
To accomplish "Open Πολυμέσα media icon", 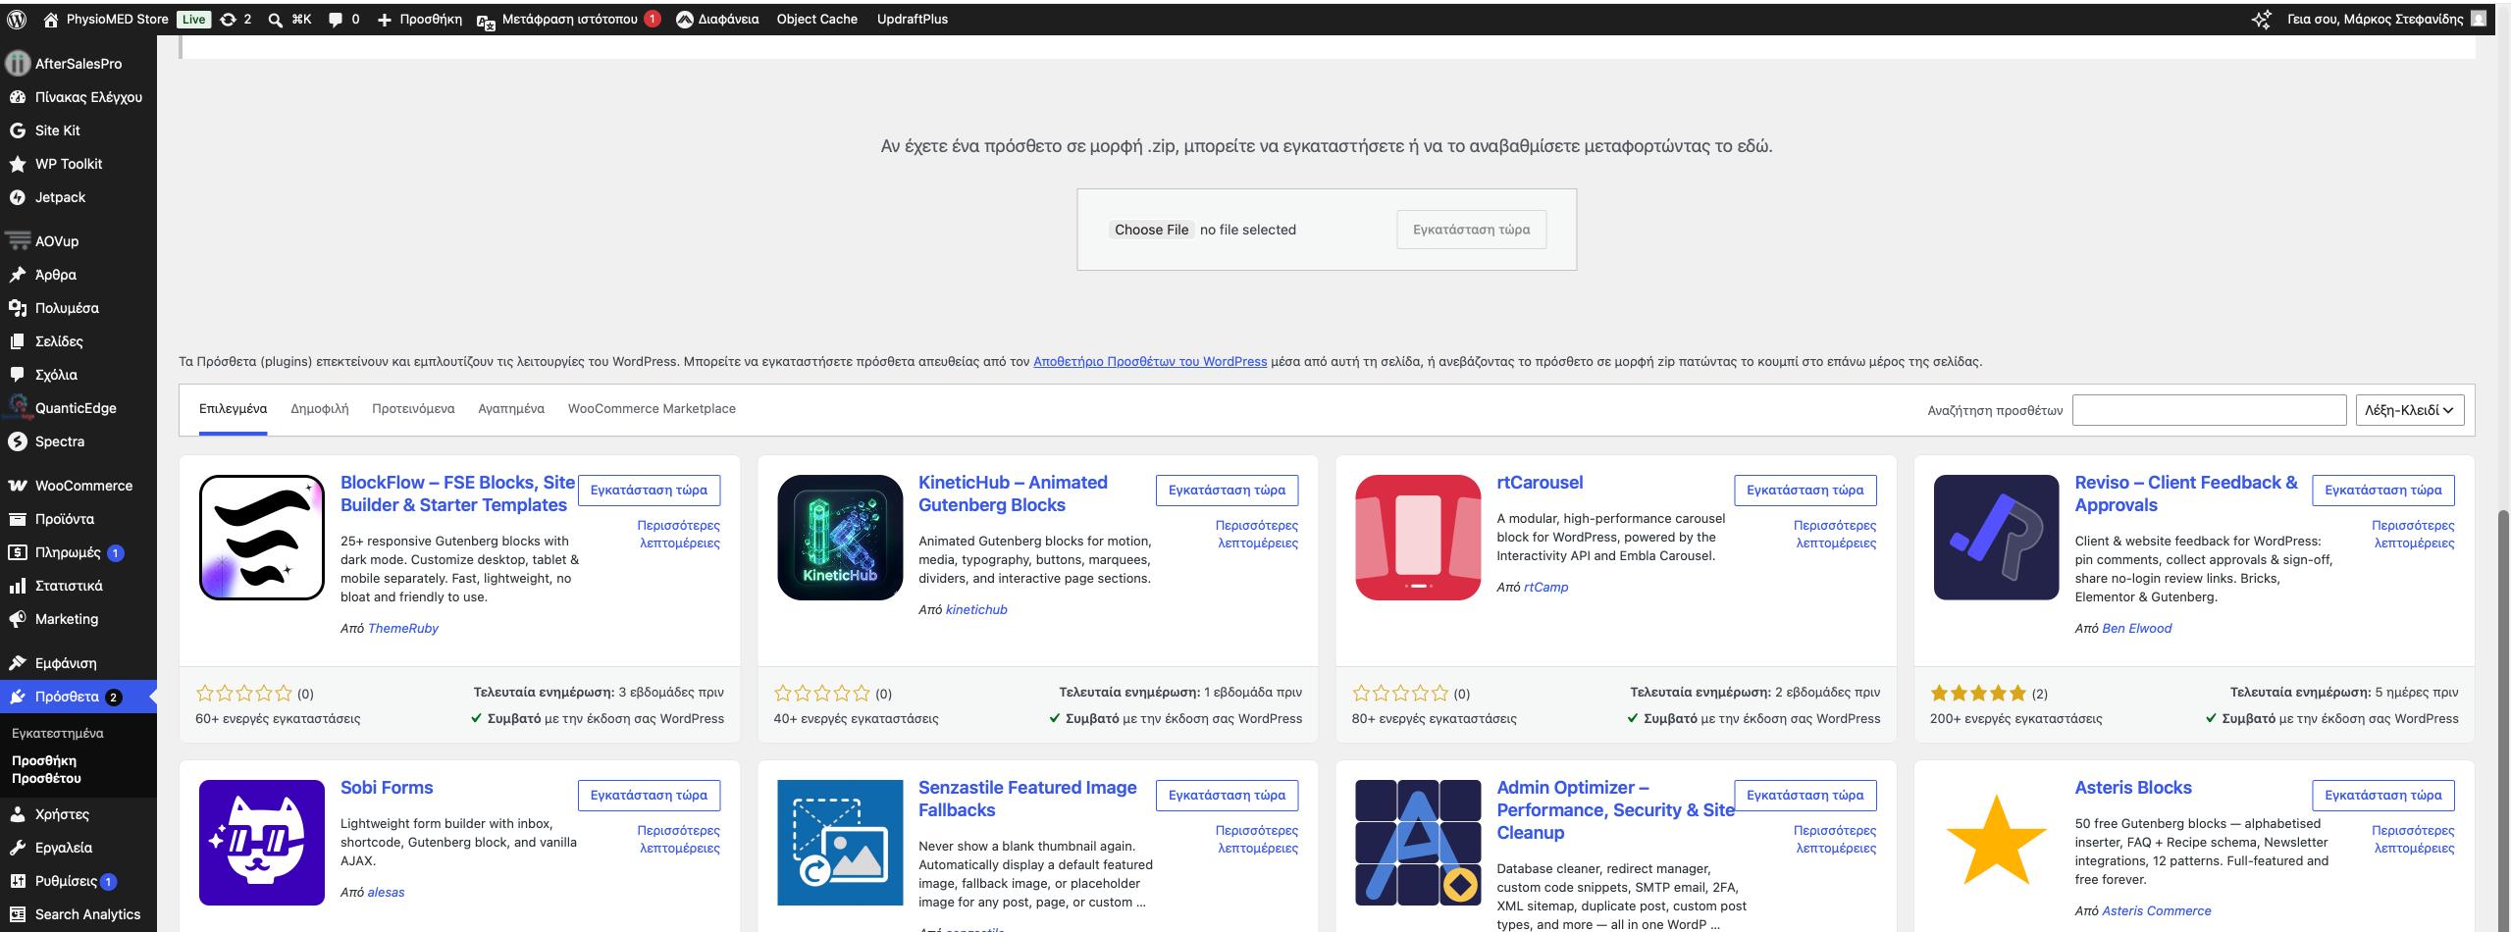I will (x=17, y=308).
